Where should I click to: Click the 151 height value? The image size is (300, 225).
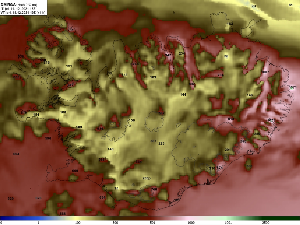coord(69,66)
